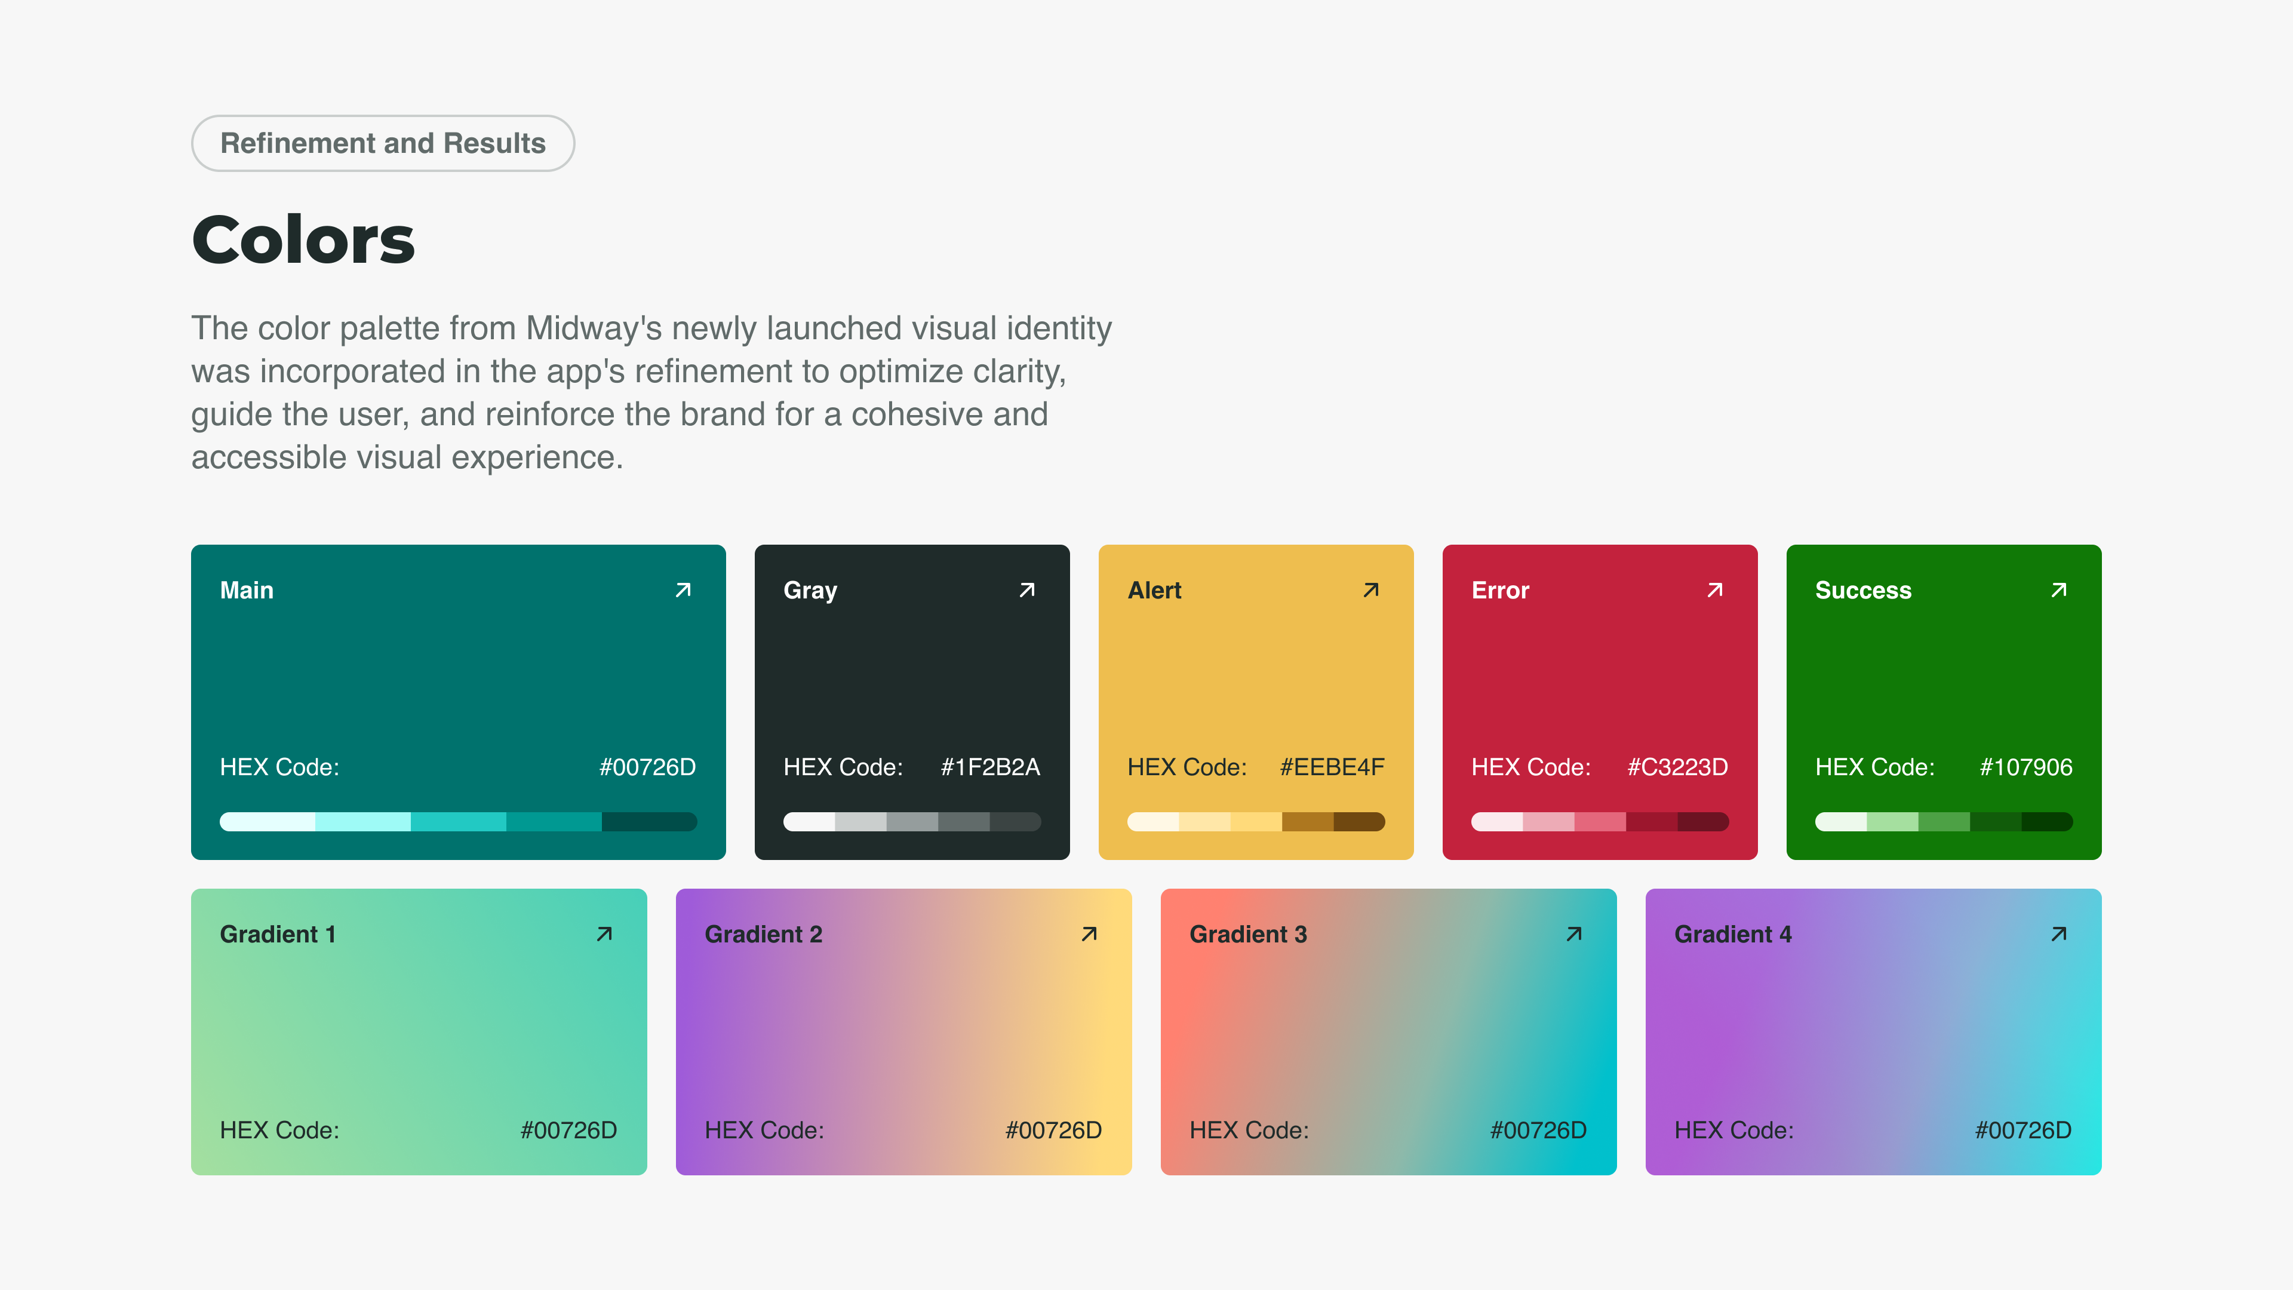Click the arrow icon on Main card
2293x1290 pixels.
tap(683, 590)
